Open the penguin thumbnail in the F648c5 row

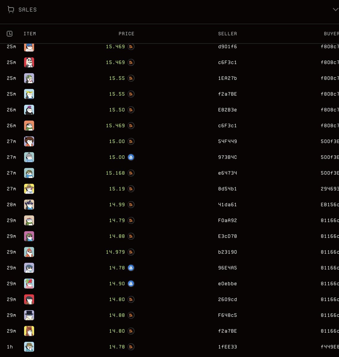coord(29,315)
